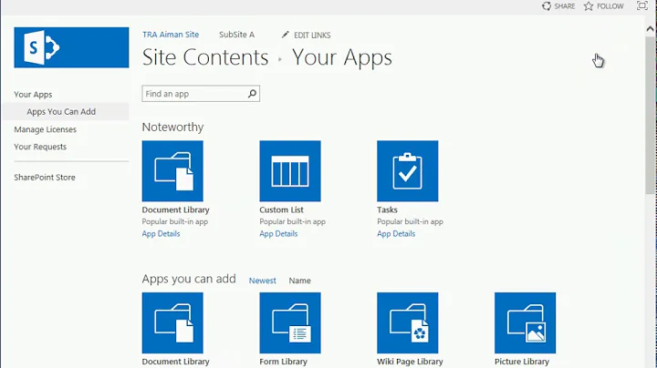Click the Share icon in the top bar

point(547,6)
